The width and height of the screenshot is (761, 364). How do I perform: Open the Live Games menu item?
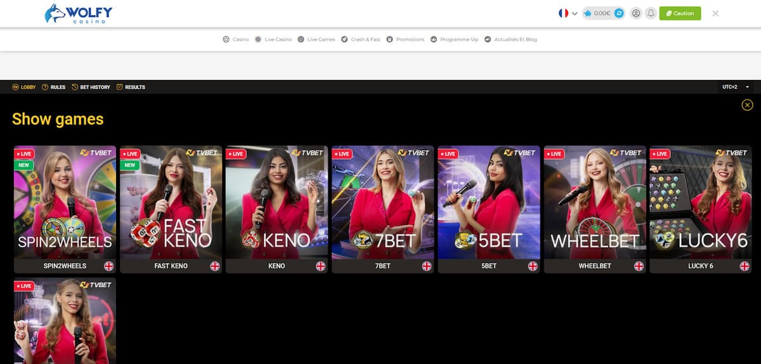pos(316,39)
